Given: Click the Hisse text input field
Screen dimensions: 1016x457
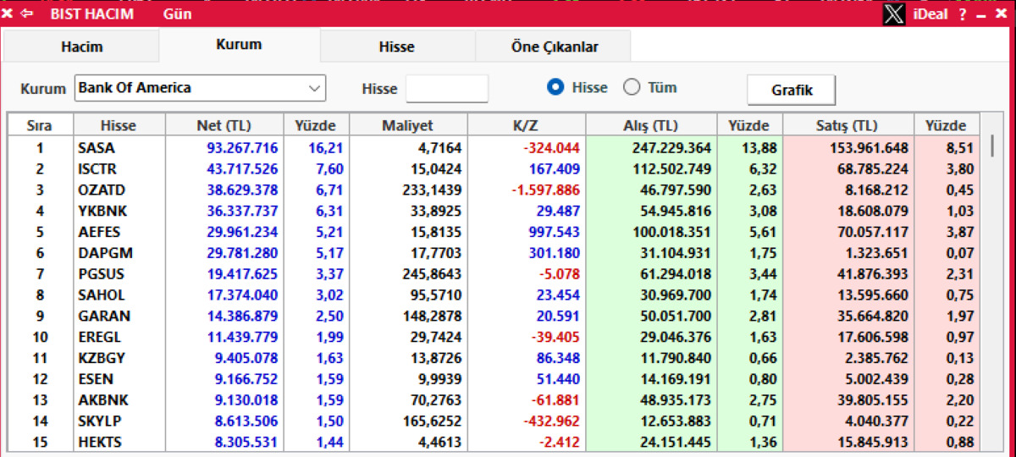Looking at the screenshot, I should (x=447, y=88).
